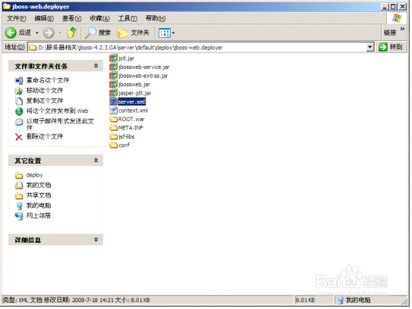Image resolution: width=412 pixels, height=309 pixels.
Task: Open 我的文档 in Other Places
Action: click(39, 185)
